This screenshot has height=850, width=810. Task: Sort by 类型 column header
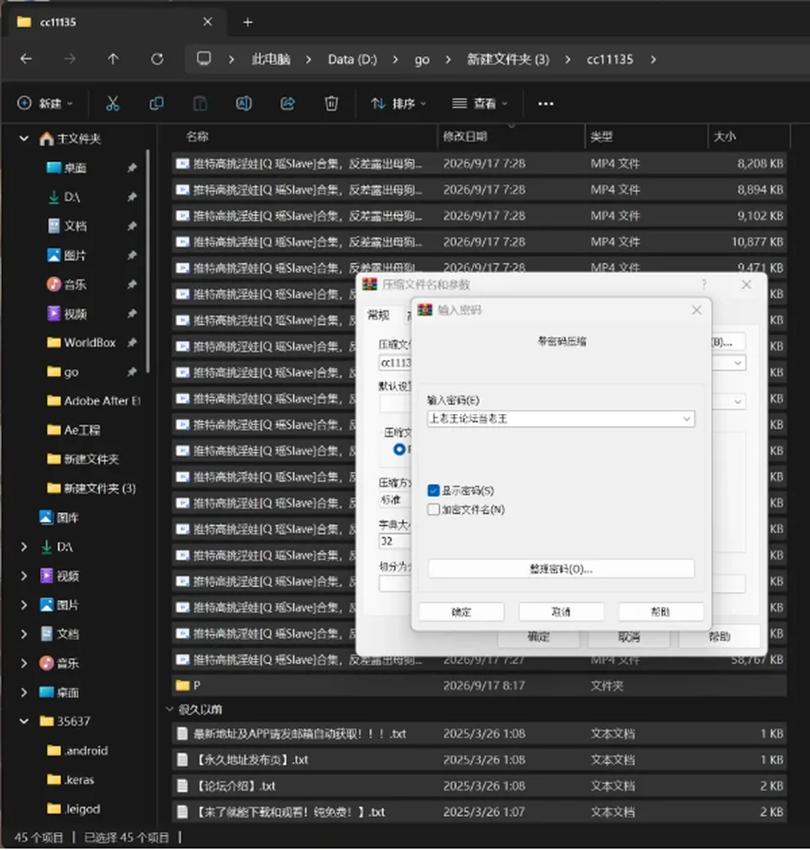point(601,137)
